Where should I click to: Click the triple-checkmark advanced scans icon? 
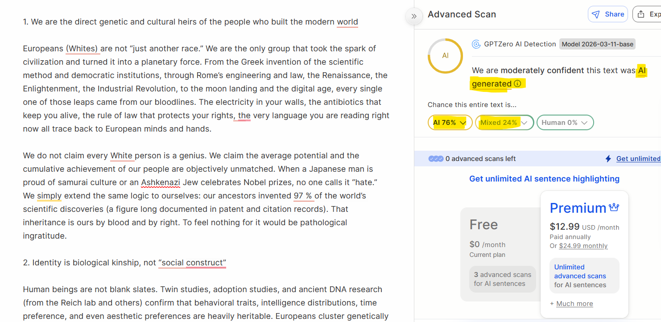click(x=436, y=159)
